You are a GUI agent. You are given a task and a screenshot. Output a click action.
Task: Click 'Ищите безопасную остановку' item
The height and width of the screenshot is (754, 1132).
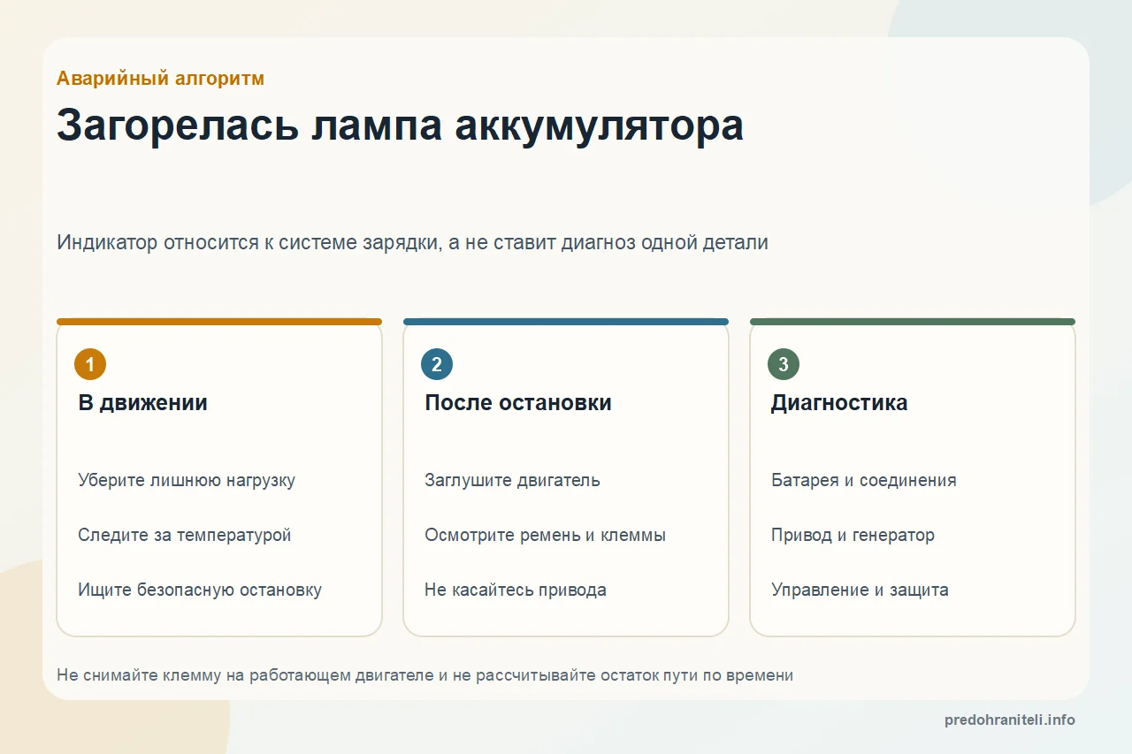pyautogui.click(x=200, y=590)
